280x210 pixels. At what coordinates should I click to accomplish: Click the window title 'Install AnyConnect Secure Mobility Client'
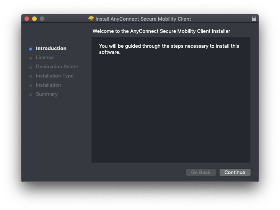pyautogui.click(x=143, y=19)
